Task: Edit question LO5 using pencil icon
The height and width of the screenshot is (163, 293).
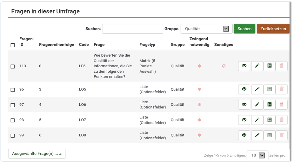Action: (x=257, y=89)
